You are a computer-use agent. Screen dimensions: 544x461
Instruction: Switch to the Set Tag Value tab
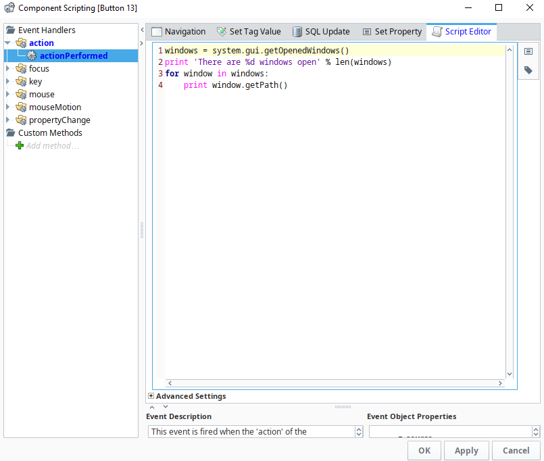[x=249, y=32]
